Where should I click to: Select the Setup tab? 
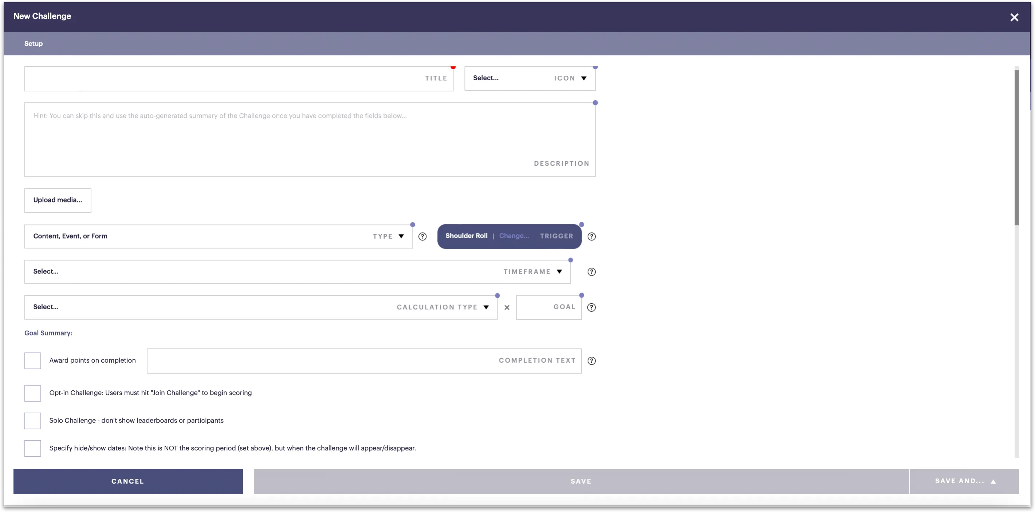(34, 43)
